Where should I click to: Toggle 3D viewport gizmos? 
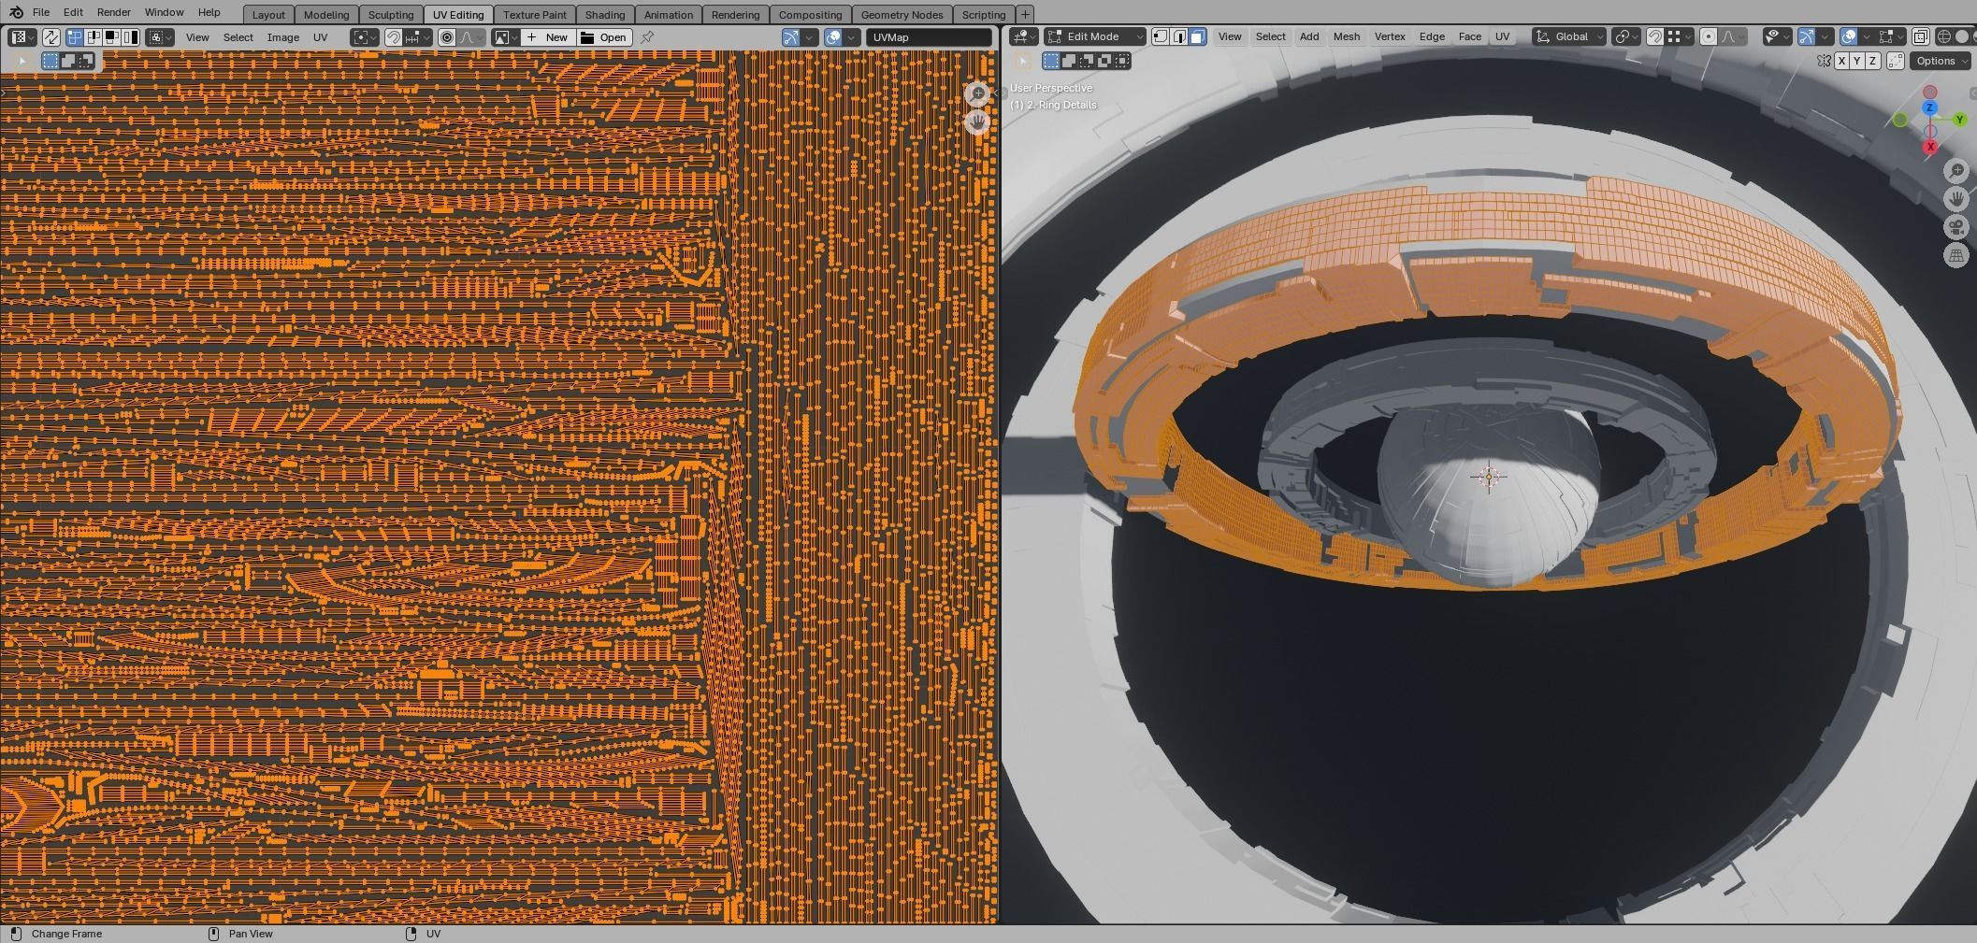point(1806,36)
